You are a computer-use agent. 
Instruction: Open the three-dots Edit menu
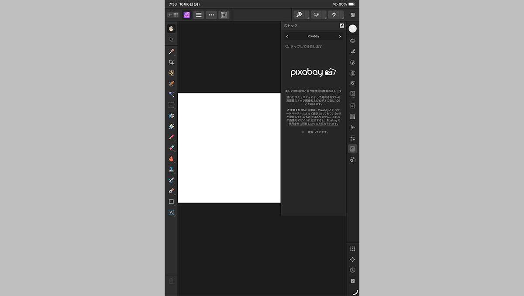(x=211, y=15)
